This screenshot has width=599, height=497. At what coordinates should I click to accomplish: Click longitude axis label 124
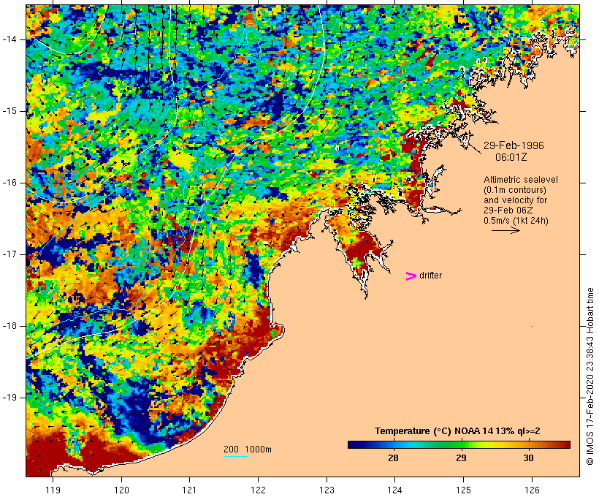click(x=394, y=490)
